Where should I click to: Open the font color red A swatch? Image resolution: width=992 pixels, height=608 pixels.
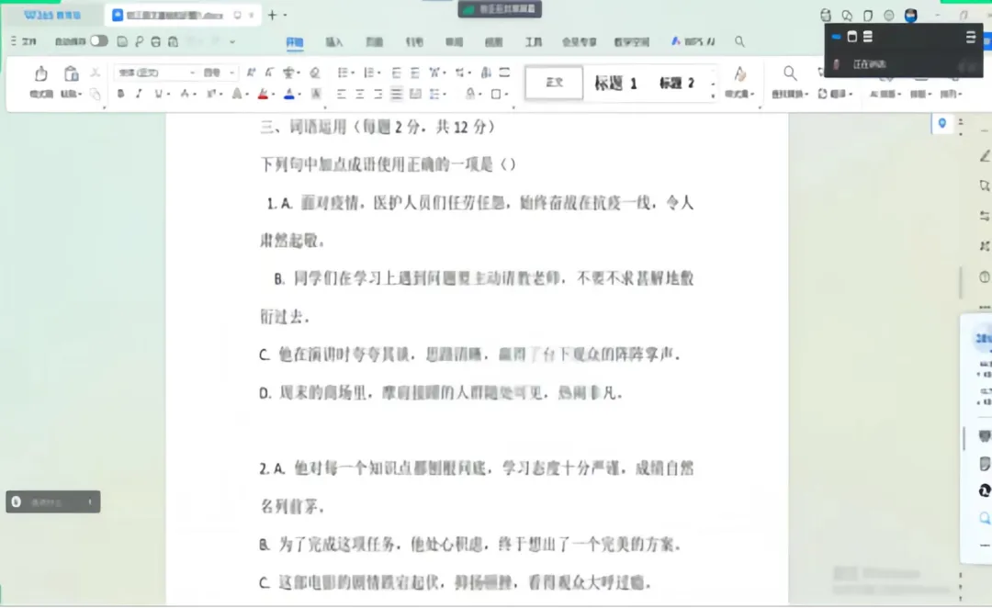coord(263,94)
